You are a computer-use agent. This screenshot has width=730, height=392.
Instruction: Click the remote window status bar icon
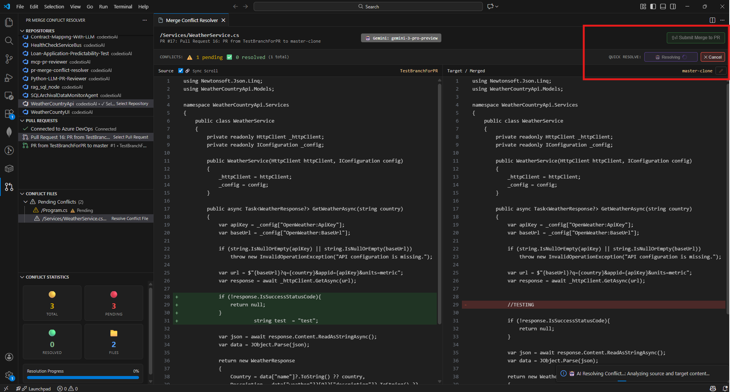pos(6,389)
